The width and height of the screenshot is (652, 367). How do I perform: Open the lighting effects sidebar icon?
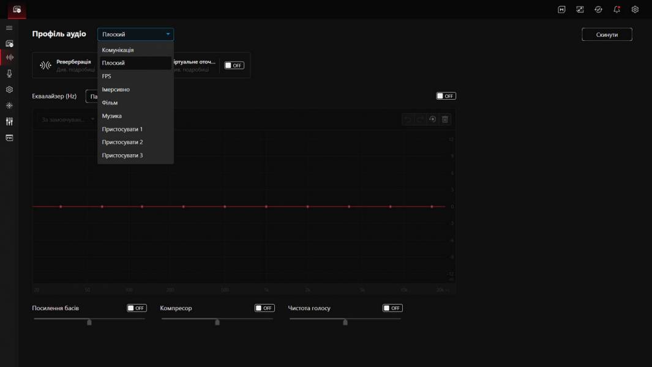click(9, 106)
